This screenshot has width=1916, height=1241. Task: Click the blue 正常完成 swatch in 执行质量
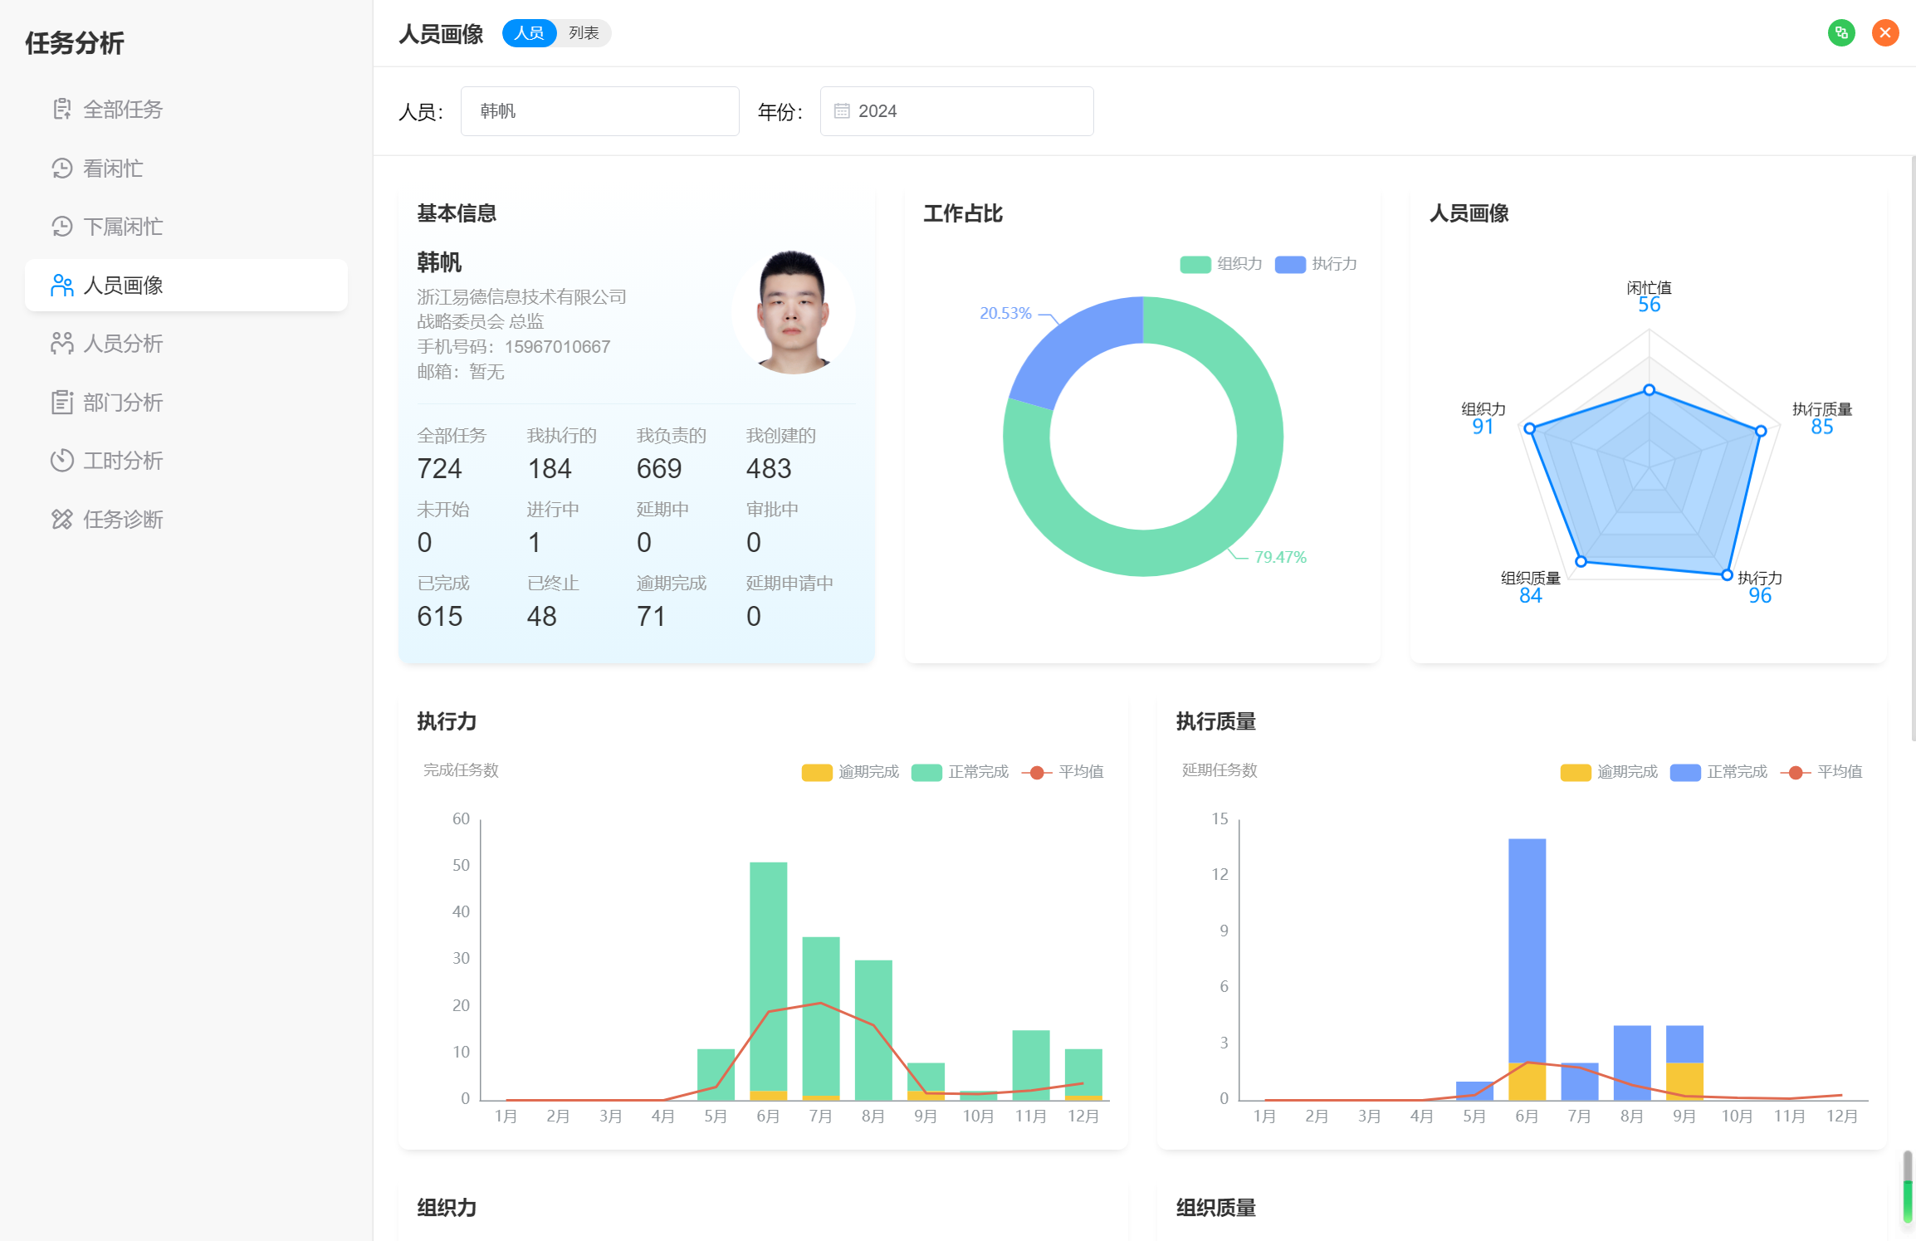pyautogui.click(x=1684, y=772)
